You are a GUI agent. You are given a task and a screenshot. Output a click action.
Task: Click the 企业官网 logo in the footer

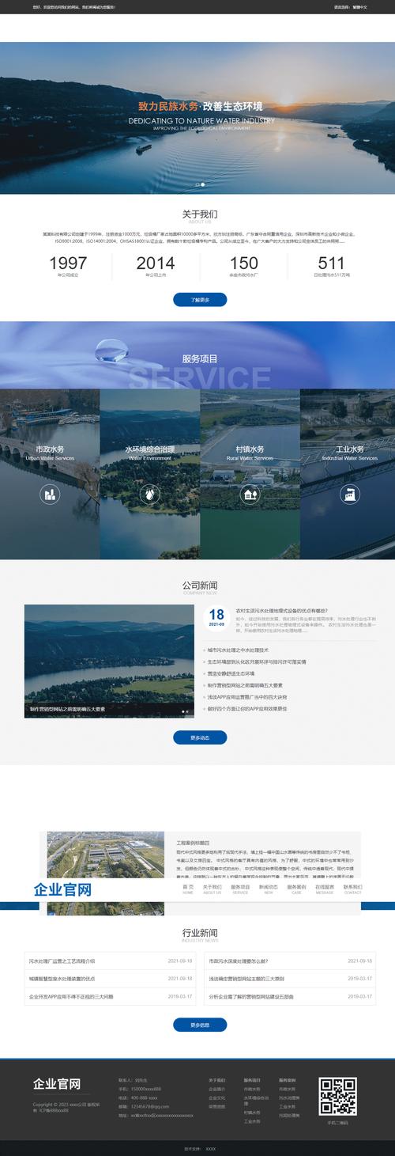(x=56, y=1084)
